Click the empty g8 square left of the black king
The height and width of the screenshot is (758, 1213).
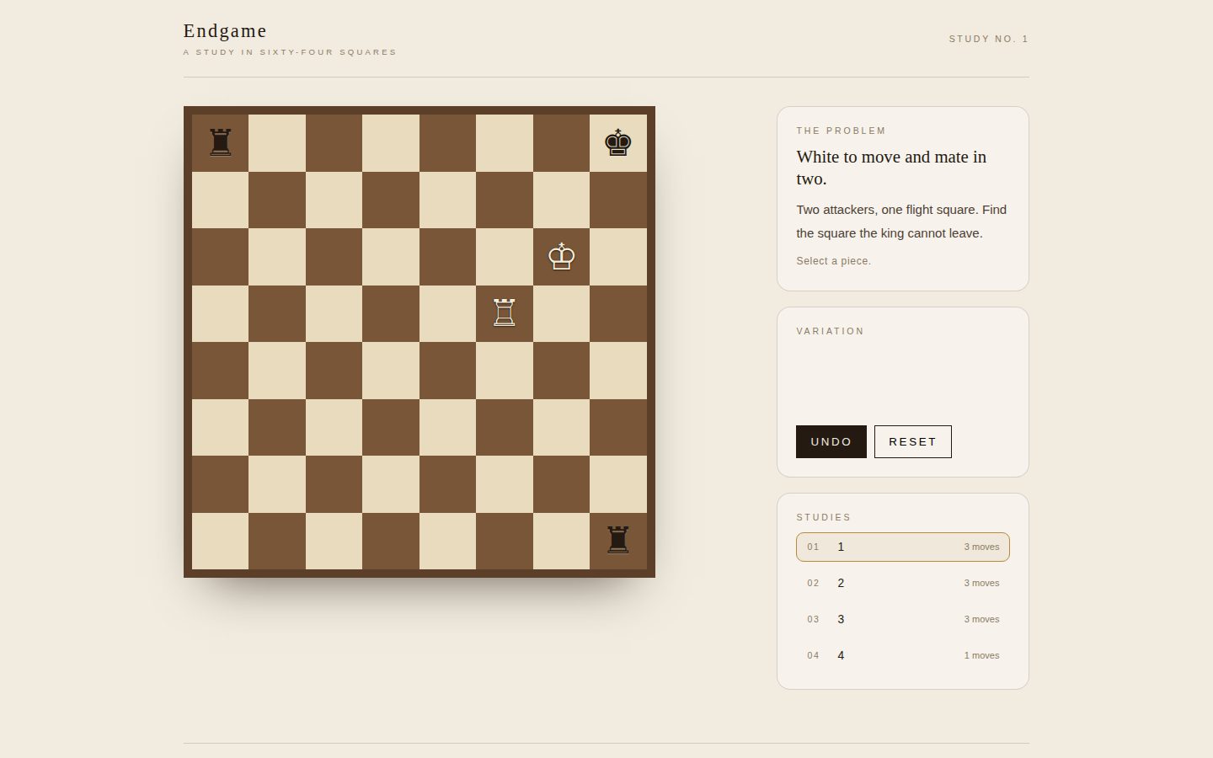561,143
